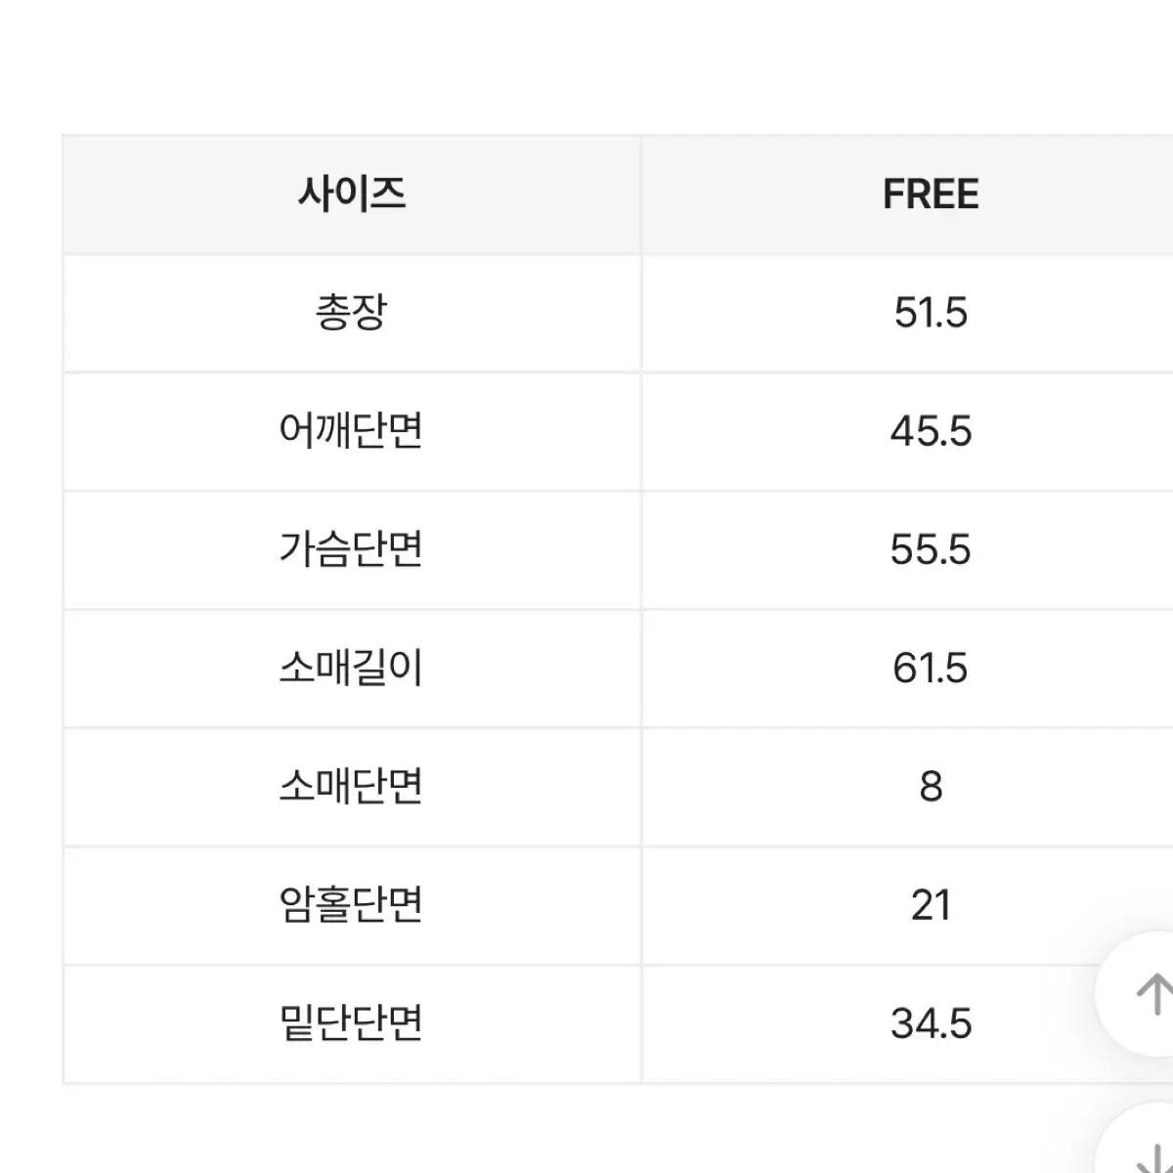This screenshot has width=1173, height=1173.
Task: Select the 가슴단면 row label
Action: pos(352,549)
